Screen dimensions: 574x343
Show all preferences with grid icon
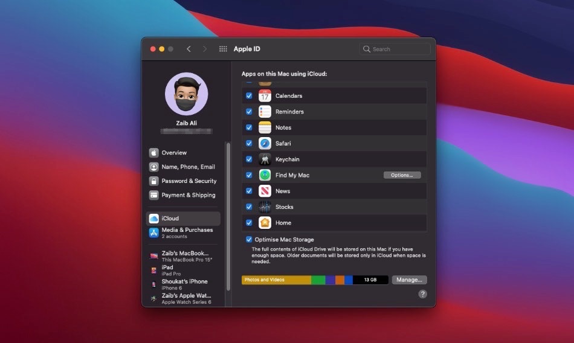click(223, 49)
